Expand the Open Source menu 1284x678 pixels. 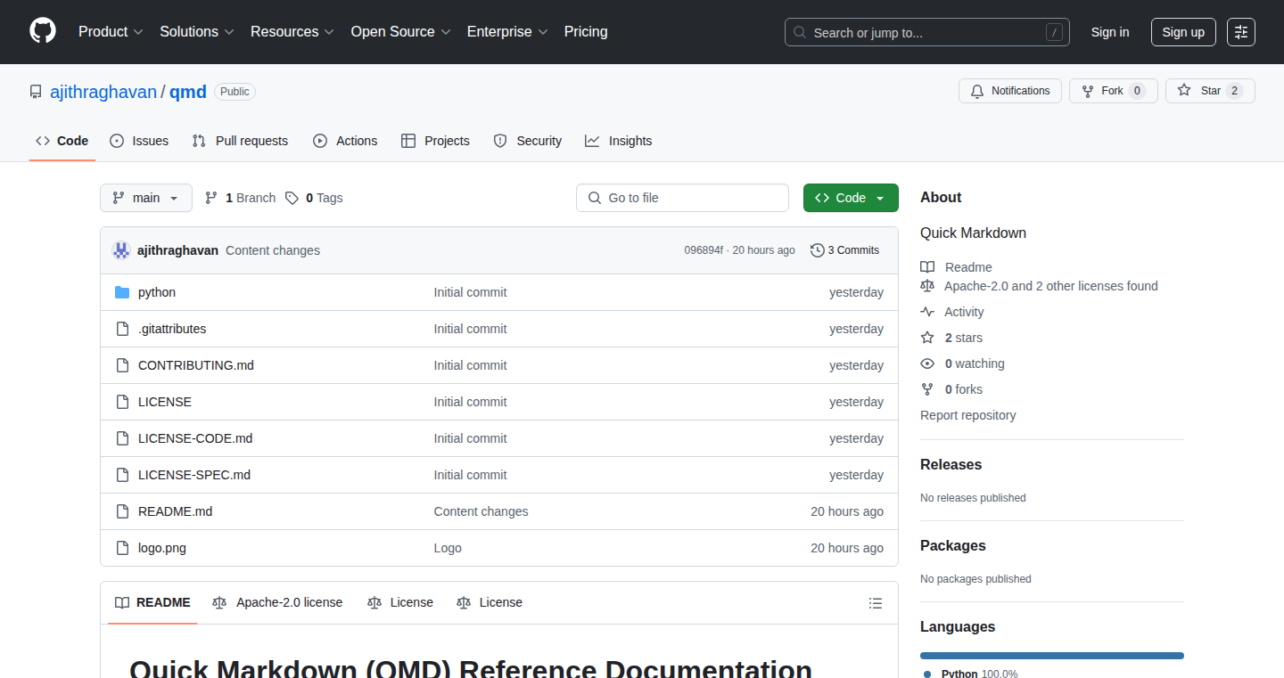tap(400, 32)
